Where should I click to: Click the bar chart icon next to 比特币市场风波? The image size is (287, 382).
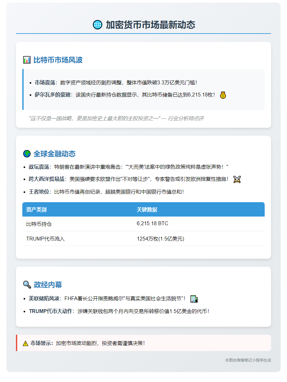point(27,60)
